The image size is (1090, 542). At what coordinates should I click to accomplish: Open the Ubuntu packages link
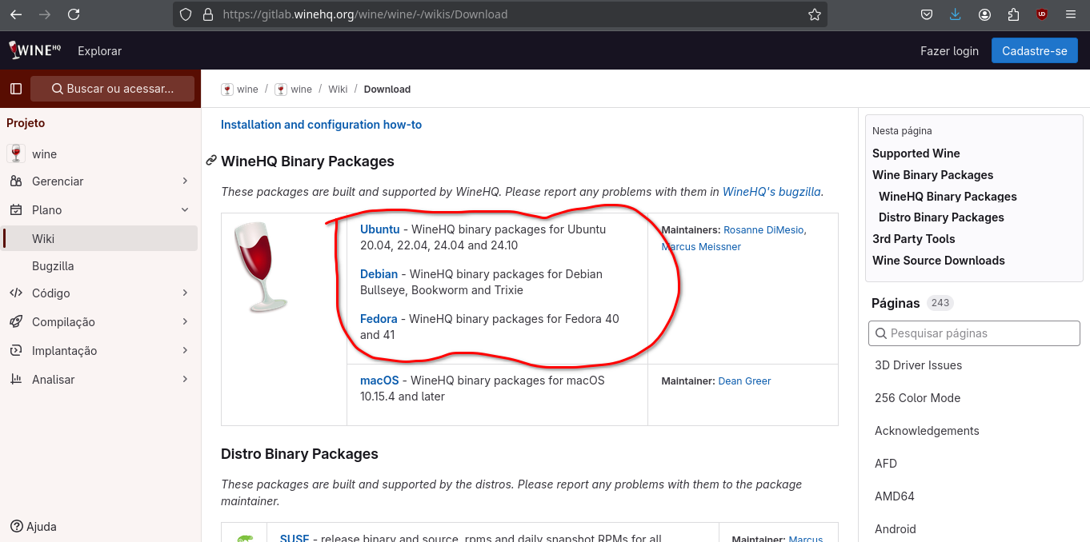379,229
